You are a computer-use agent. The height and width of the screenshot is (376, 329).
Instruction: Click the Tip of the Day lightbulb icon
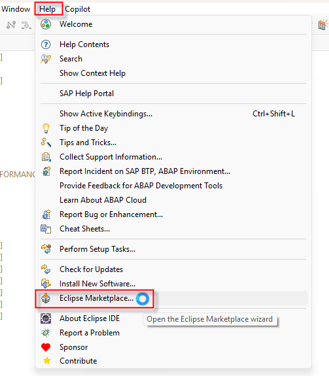pos(46,128)
